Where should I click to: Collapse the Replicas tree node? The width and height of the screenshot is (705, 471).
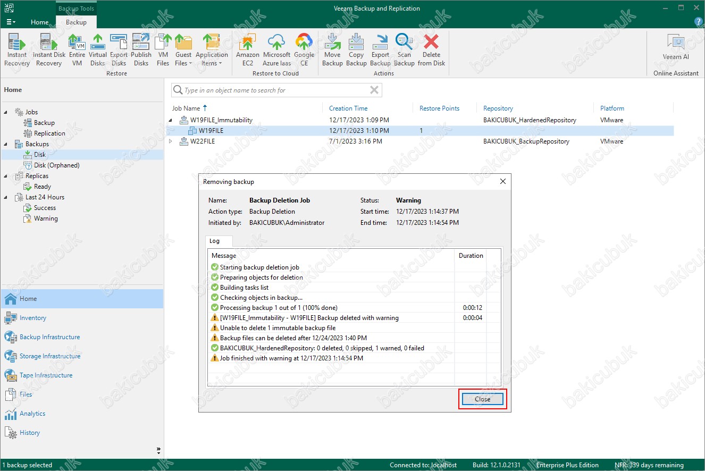(x=6, y=176)
